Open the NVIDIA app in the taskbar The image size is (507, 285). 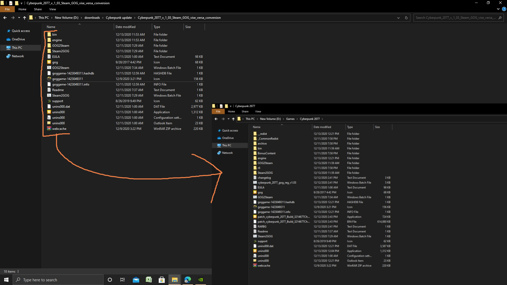point(201,280)
